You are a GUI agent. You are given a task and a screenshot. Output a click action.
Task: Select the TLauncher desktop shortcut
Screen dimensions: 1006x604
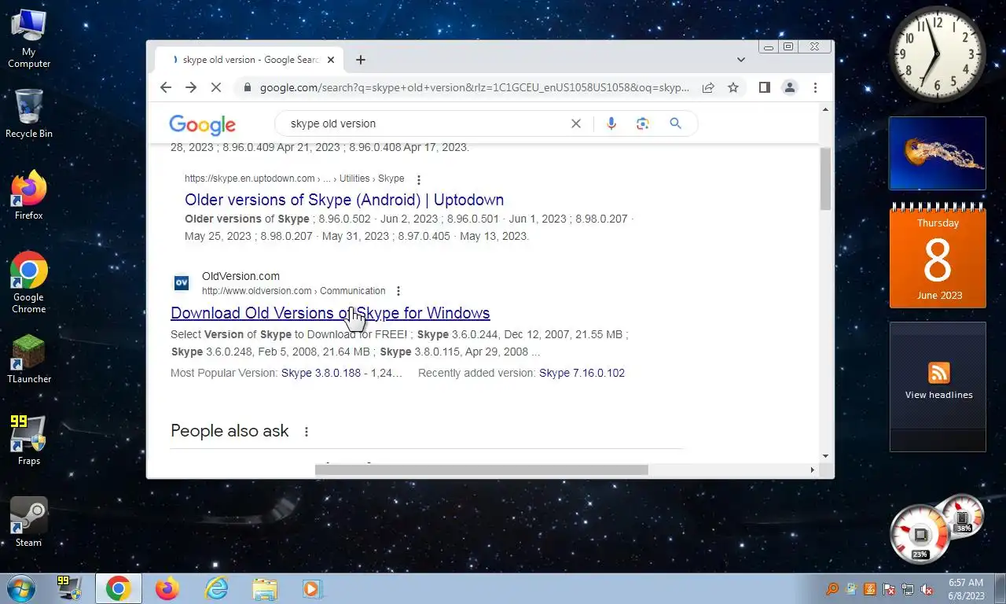coord(29,359)
